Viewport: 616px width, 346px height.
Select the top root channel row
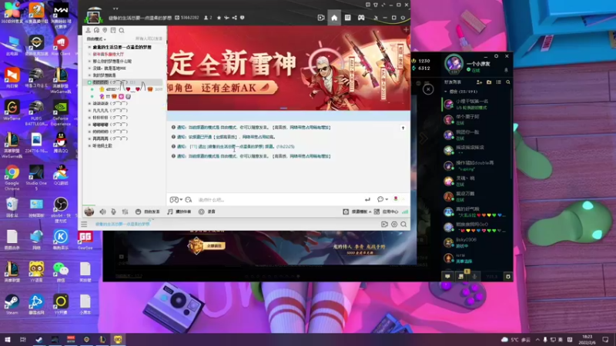pyautogui.click(x=122, y=47)
